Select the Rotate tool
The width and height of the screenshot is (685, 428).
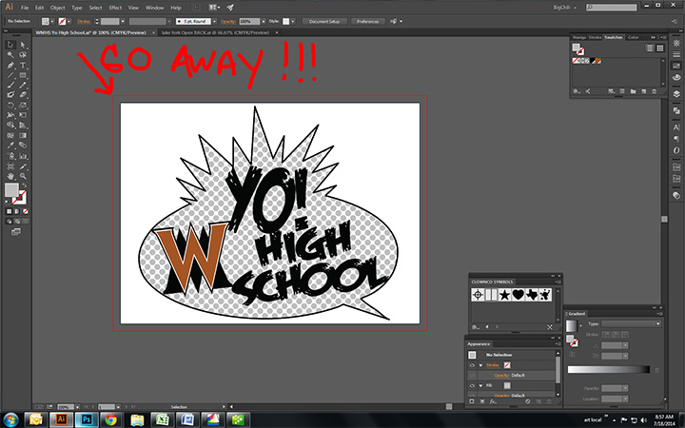(x=10, y=106)
